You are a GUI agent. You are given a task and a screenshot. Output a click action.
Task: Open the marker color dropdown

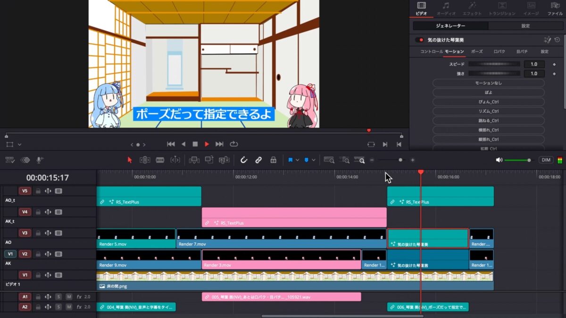click(313, 160)
